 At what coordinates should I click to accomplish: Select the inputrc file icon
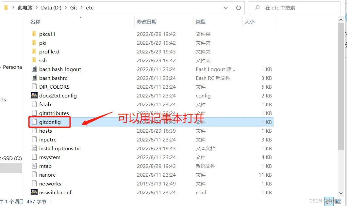(x=34, y=140)
